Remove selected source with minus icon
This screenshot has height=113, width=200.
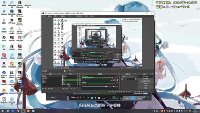tap(65, 89)
